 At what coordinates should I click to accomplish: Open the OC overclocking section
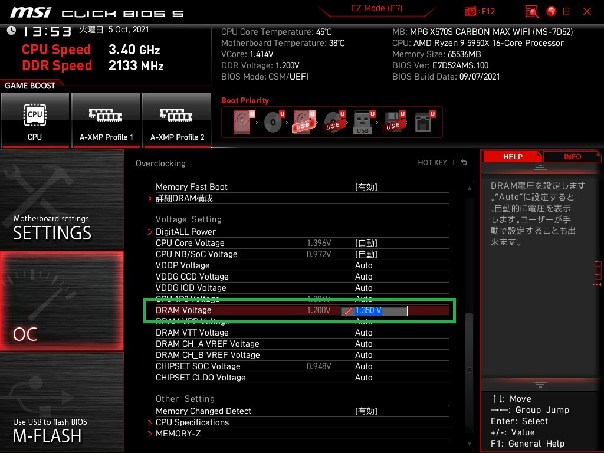pos(61,301)
